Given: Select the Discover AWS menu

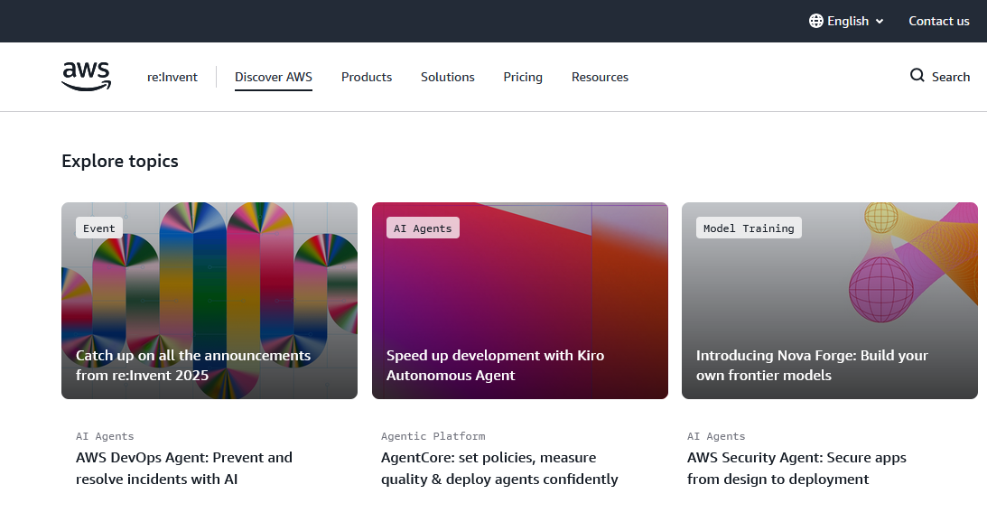Looking at the screenshot, I should (274, 77).
